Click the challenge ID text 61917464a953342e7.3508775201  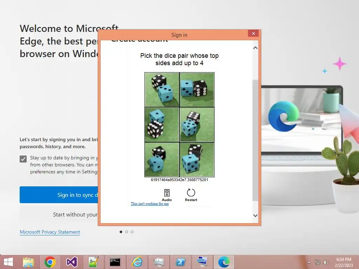[x=179, y=180]
